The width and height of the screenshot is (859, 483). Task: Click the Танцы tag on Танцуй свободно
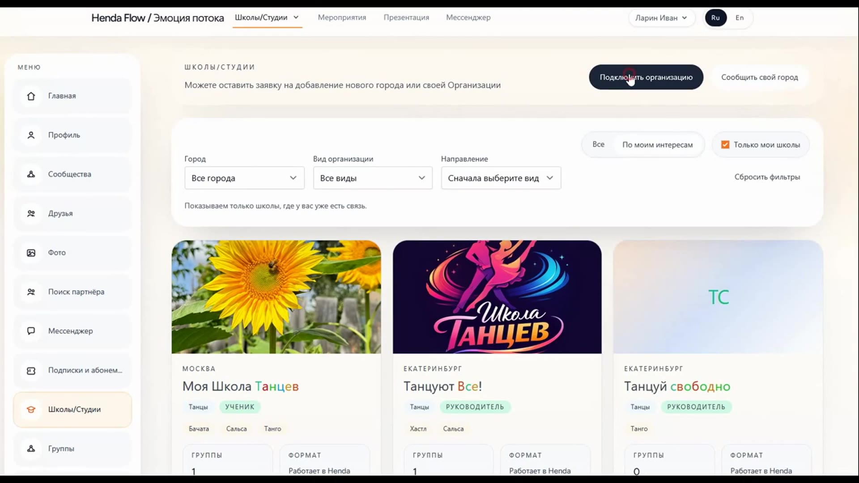coord(640,407)
